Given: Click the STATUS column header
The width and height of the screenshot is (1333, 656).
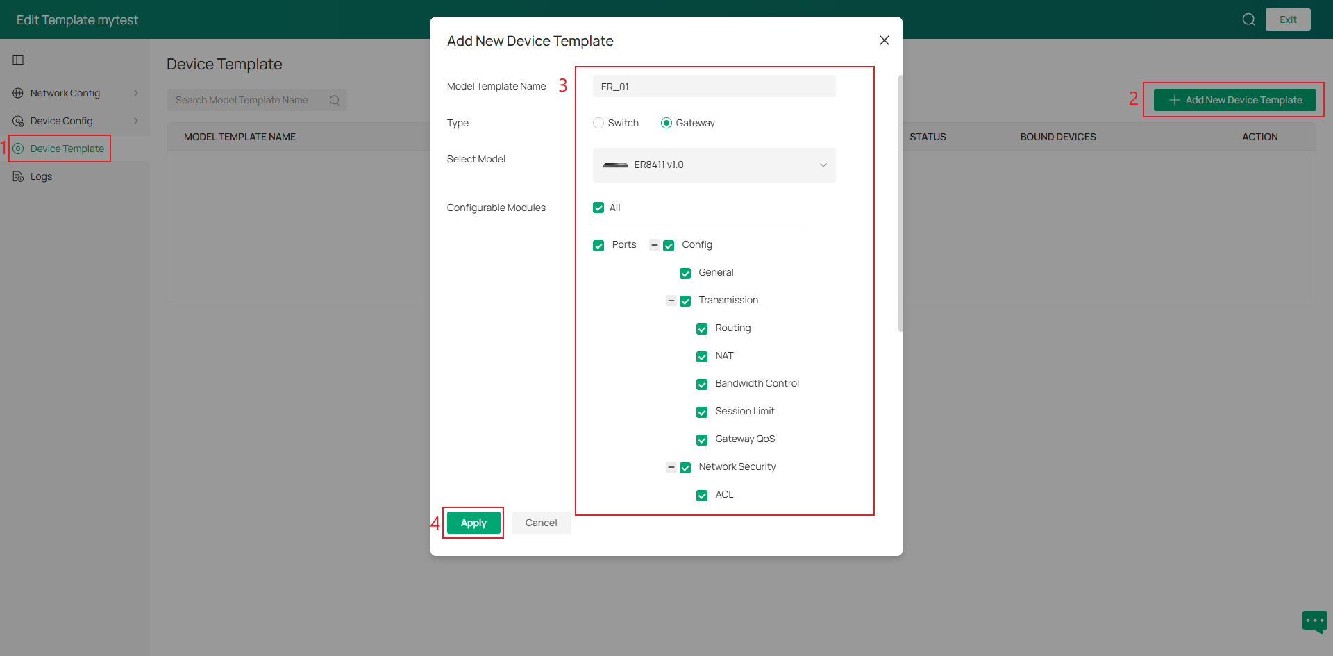Looking at the screenshot, I should coord(928,137).
